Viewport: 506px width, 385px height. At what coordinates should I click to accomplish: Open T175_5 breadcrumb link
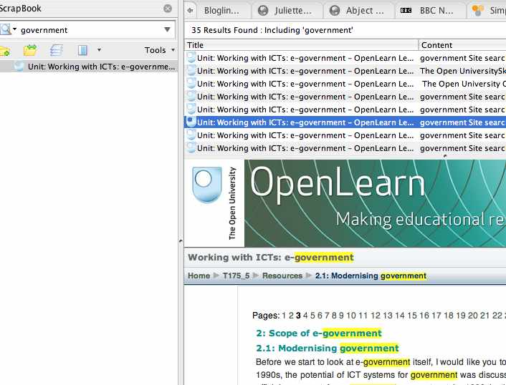pyautogui.click(x=237, y=276)
